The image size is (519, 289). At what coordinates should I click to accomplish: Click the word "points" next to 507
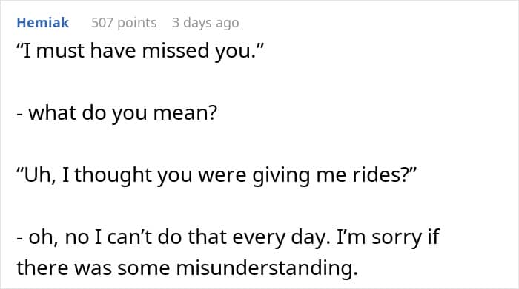point(137,24)
